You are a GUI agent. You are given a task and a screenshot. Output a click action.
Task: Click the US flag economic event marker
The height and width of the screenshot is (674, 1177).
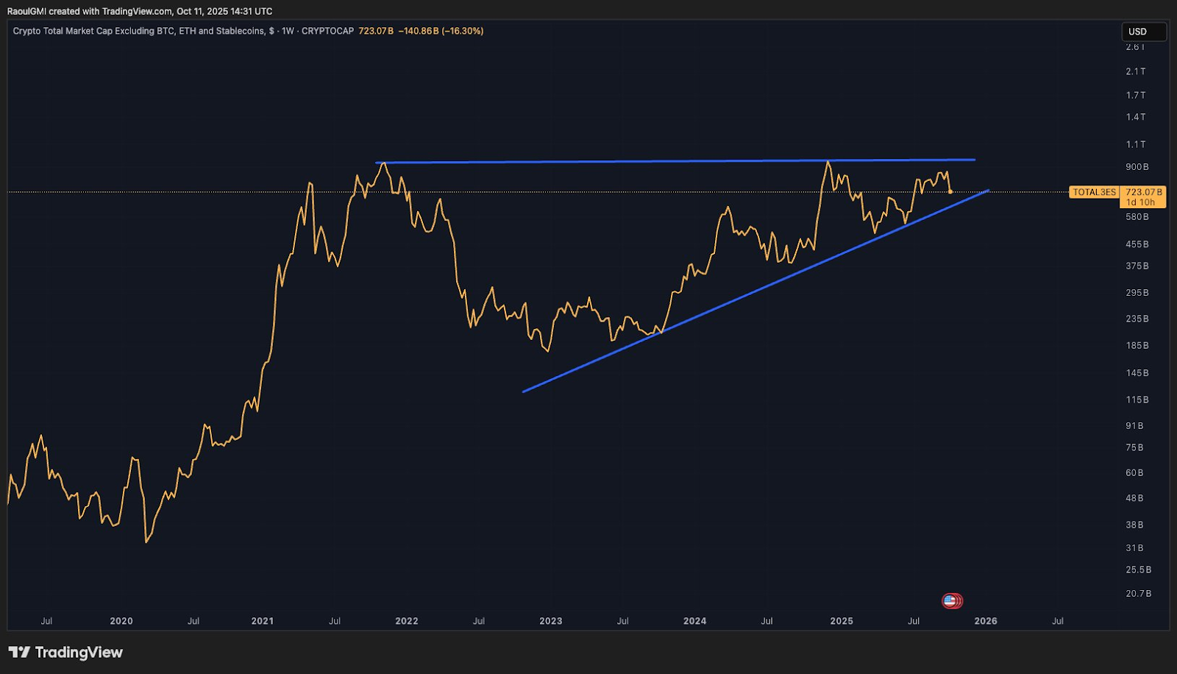[950, 600]
